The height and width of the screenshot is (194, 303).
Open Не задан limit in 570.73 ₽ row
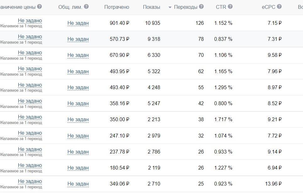(x=78, y=39)
